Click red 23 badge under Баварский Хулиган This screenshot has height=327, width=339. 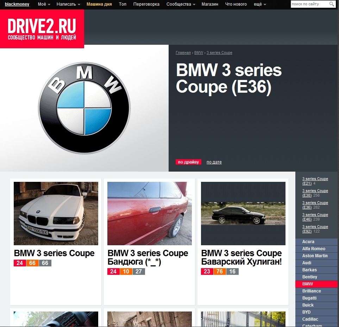coord(207,271)
